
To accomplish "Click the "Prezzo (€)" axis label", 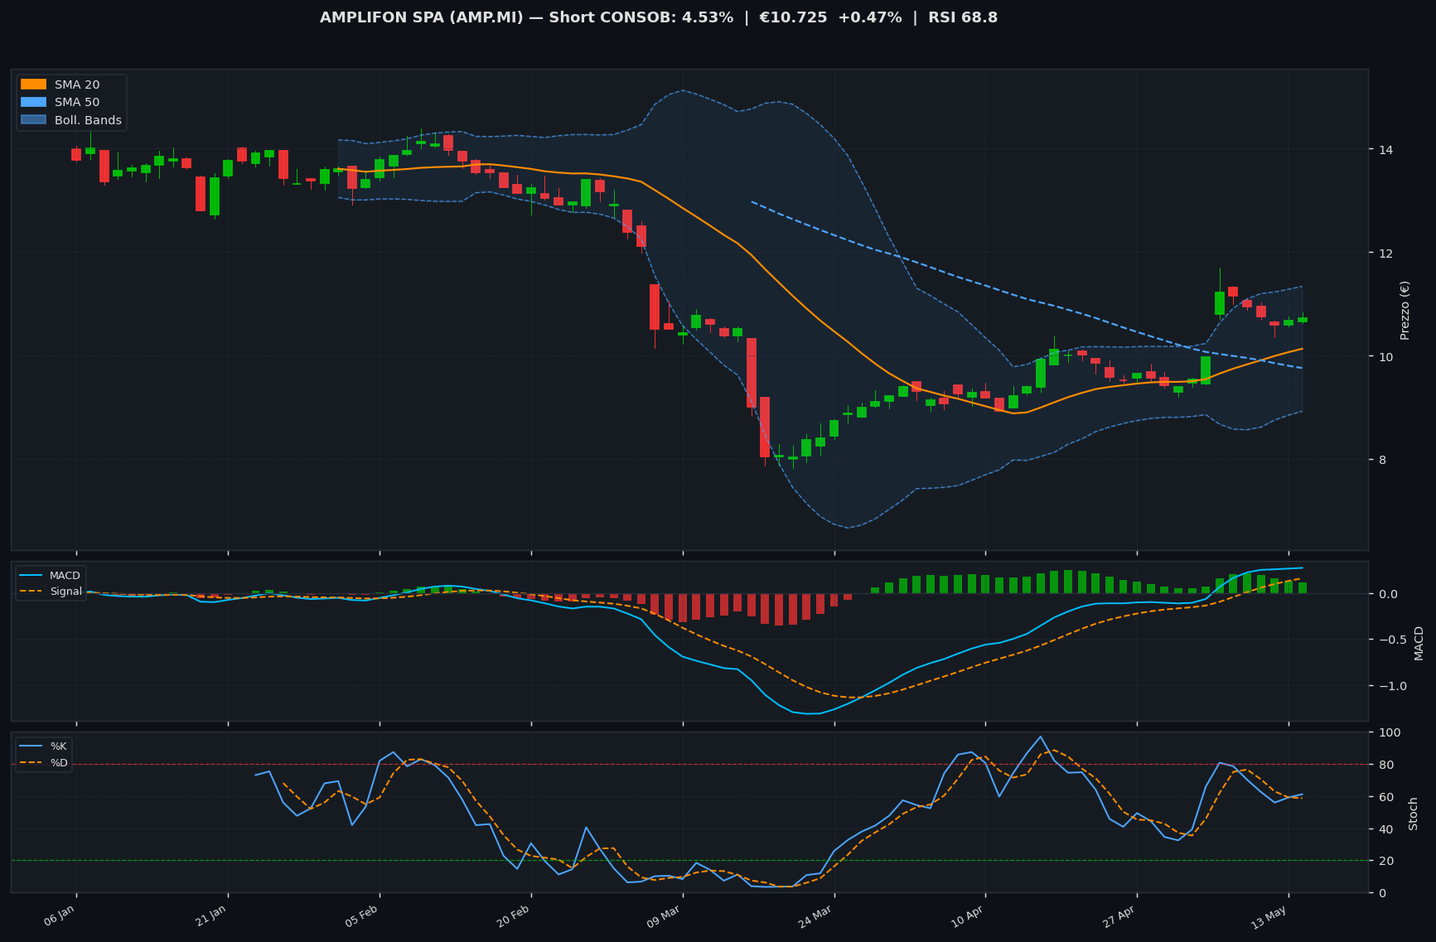I will point(1405,310).
